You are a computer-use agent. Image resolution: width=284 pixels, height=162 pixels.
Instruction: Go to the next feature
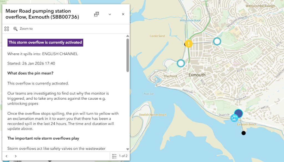(x=16, y=156)
